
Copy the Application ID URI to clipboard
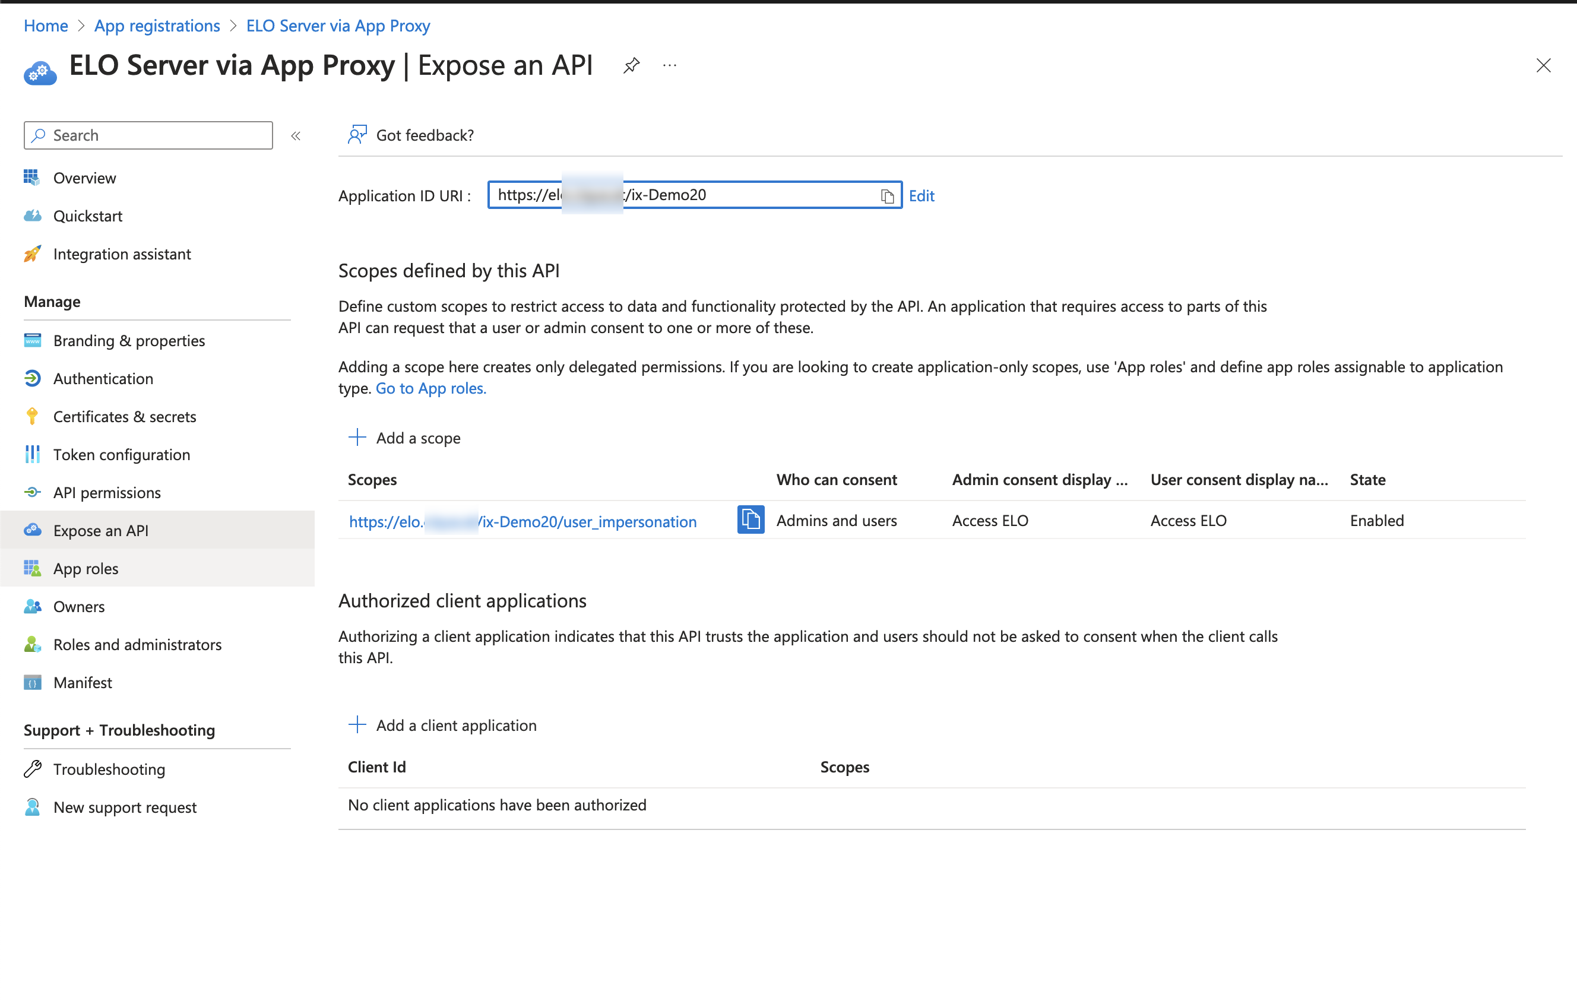tap(886, 196)
